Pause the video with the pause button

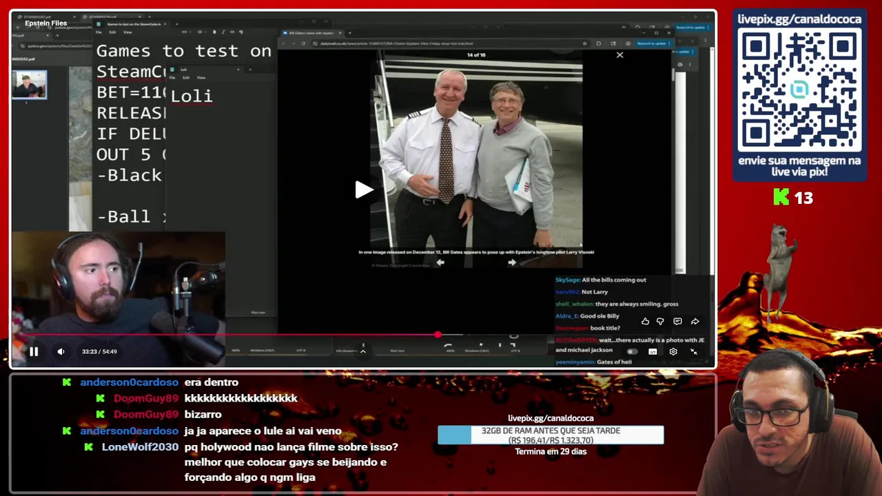(x=34, y=351)
